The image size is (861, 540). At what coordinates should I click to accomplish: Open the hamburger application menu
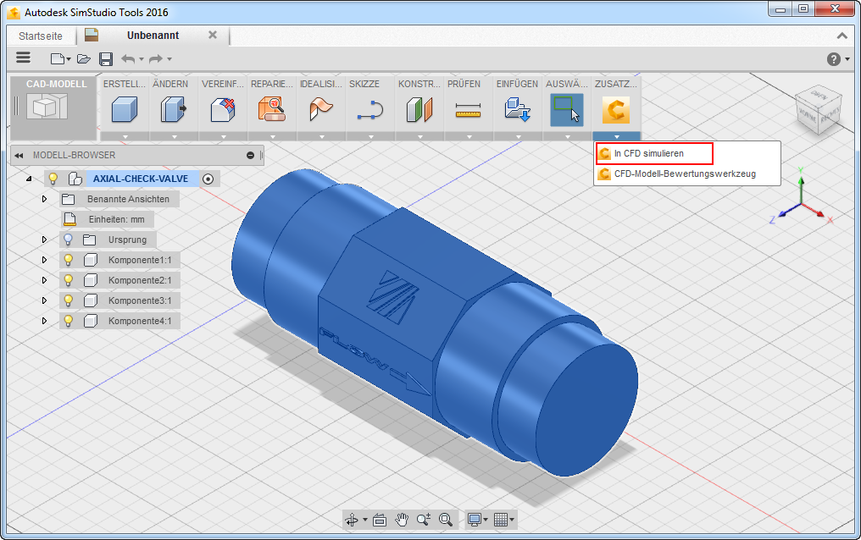click(x=23, y=58)
